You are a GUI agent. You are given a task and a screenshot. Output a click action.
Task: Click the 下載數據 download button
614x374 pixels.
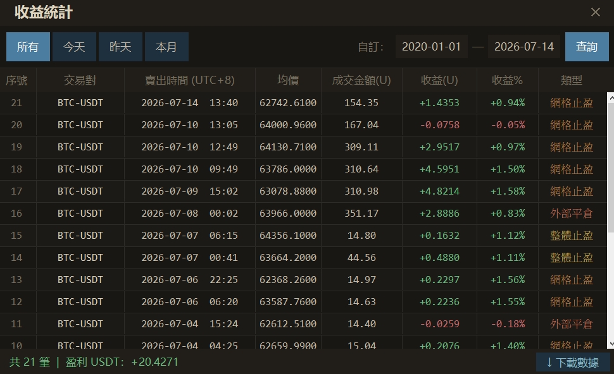573,363
